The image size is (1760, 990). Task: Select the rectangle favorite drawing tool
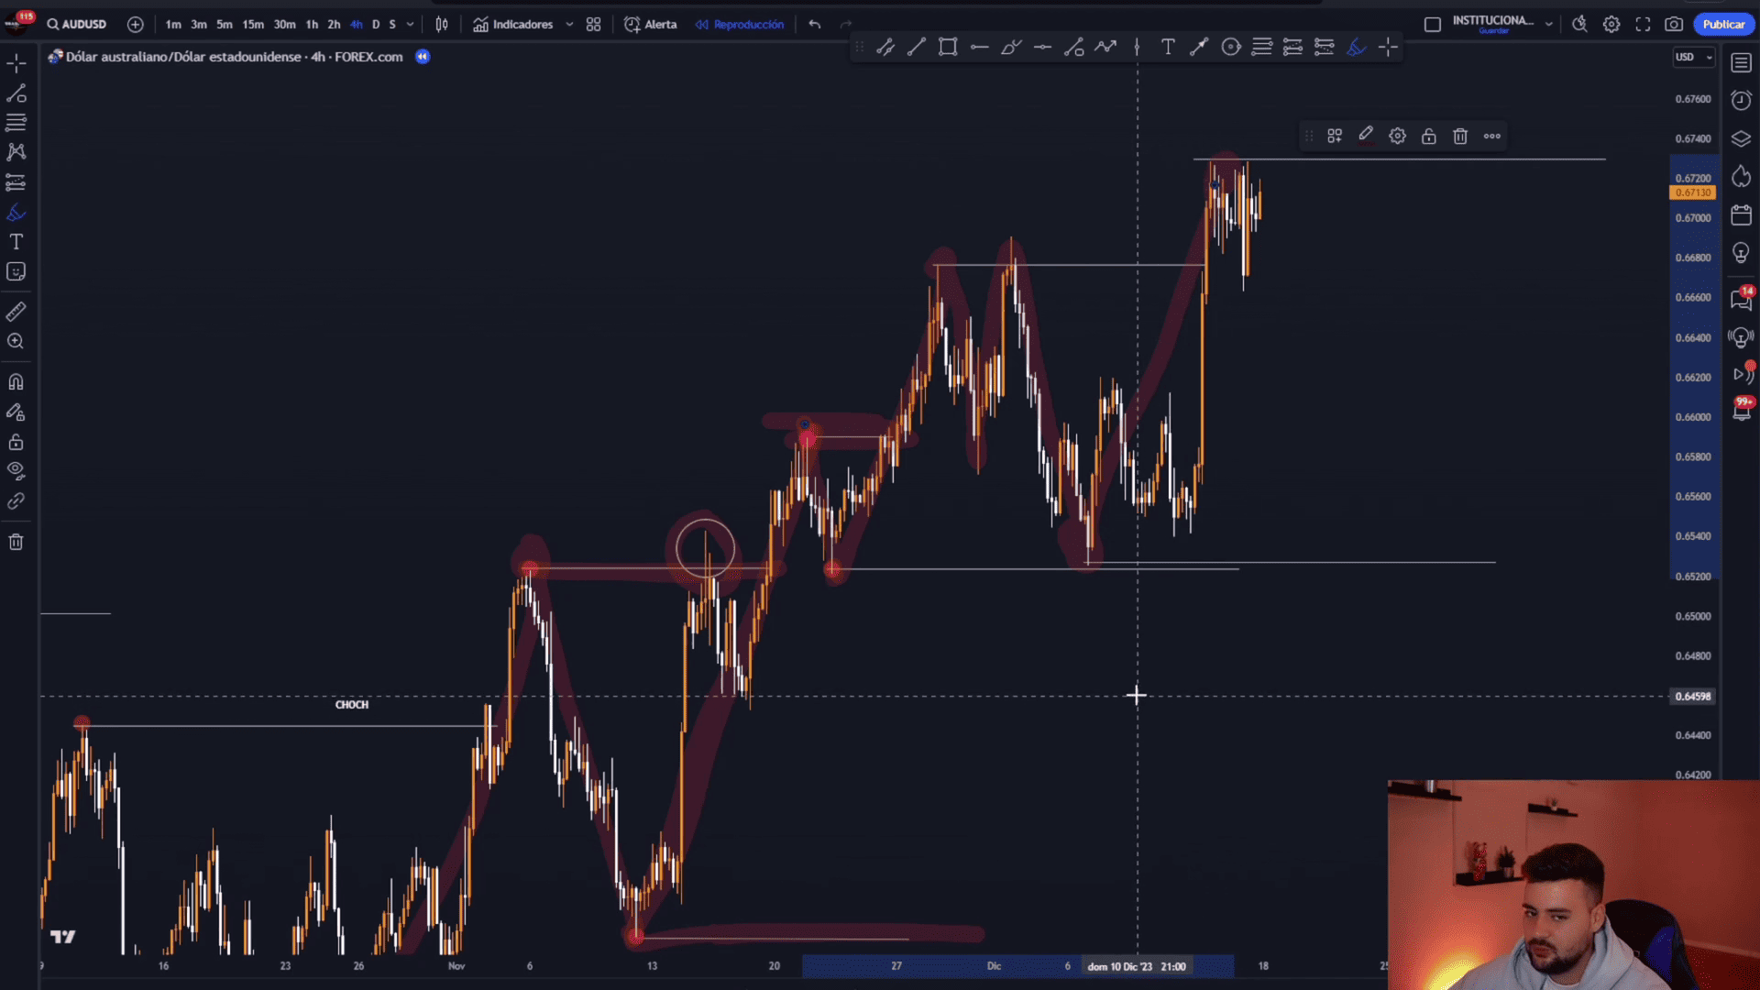pyautogui.click(x=948, y=47)
